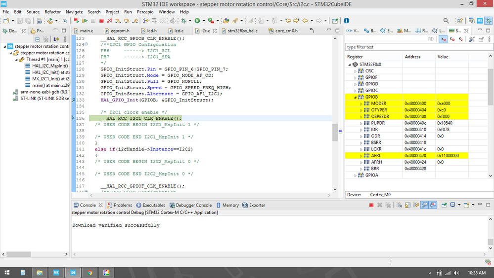Open the Debug launch dropdown arrow

click(190, 21)
